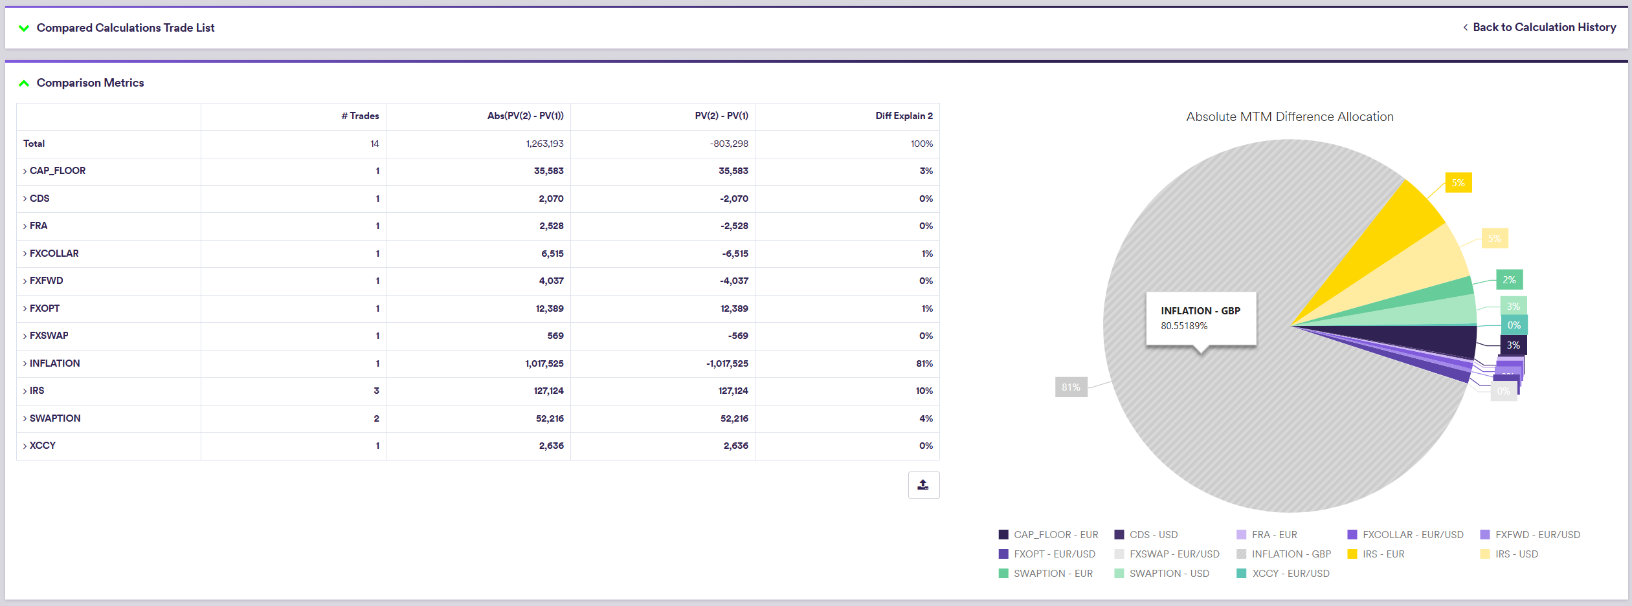
Task: Click the Abs(PV(2) - PV(1)) column header
Action: [x=525, y=116]
